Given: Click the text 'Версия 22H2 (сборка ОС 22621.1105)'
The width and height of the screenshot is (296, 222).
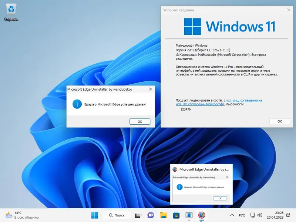Looking at the screenshot, I should point(203,50).
